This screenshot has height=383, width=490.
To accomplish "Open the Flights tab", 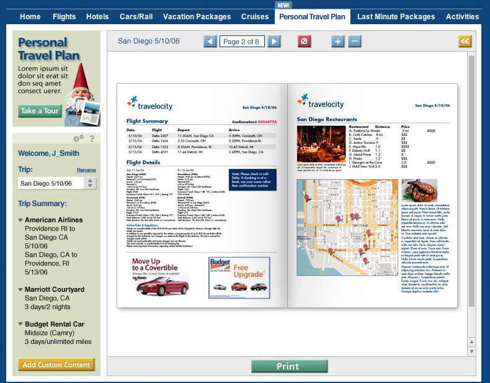I will pyautogui.click(x=64, y=17).
